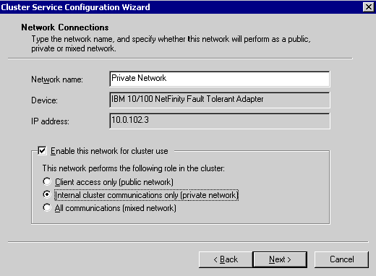Click the IP address field showing 10.0.102.3
Screen dimensions: 376x276
coord(220,121)
